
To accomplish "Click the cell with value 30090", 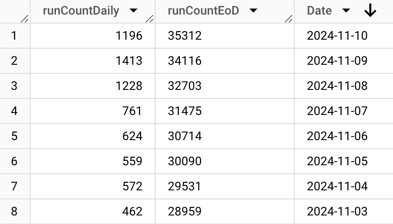I will click(x=225, y=161).
